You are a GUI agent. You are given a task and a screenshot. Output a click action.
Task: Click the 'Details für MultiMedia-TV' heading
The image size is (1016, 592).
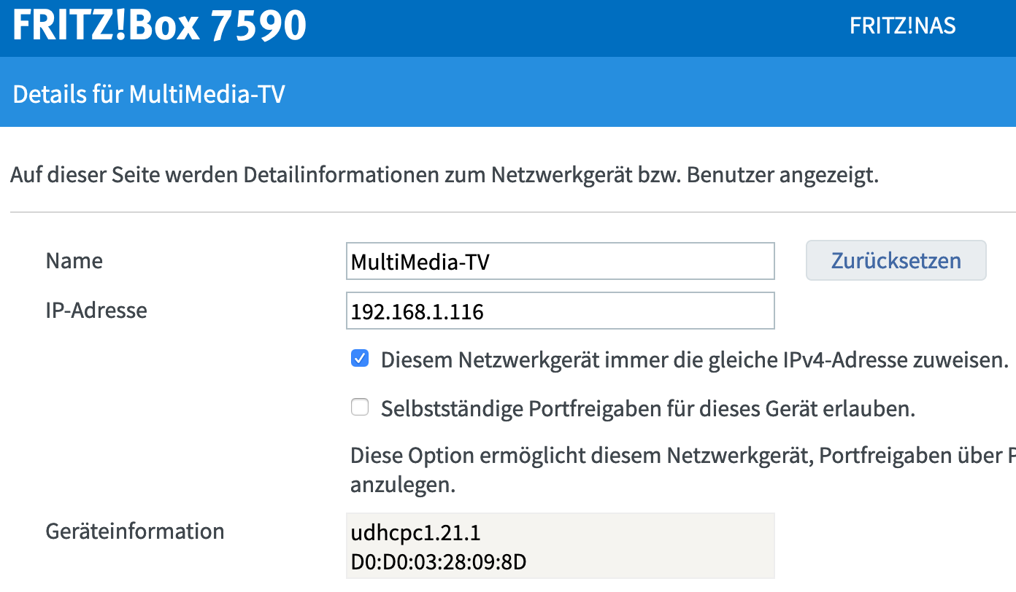[x=149, y=94]
